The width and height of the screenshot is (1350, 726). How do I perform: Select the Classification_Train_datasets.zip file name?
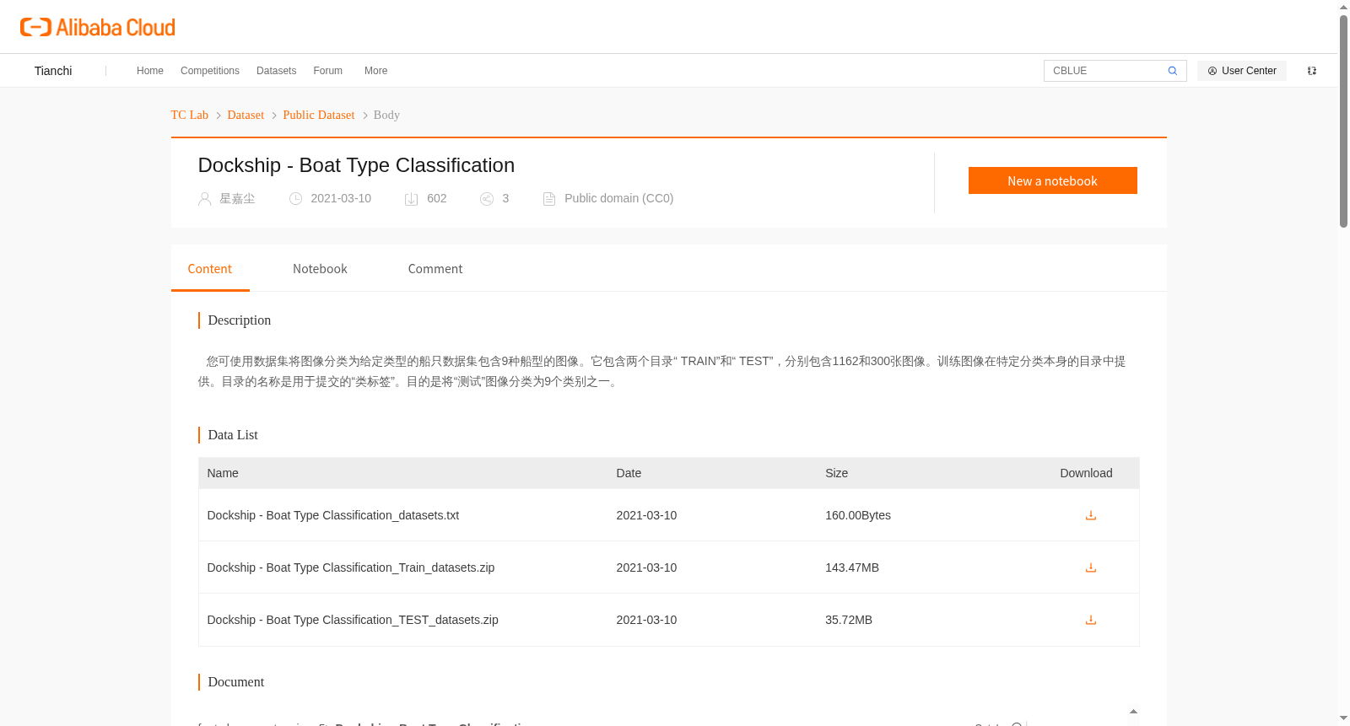click(x=351, y=567)
